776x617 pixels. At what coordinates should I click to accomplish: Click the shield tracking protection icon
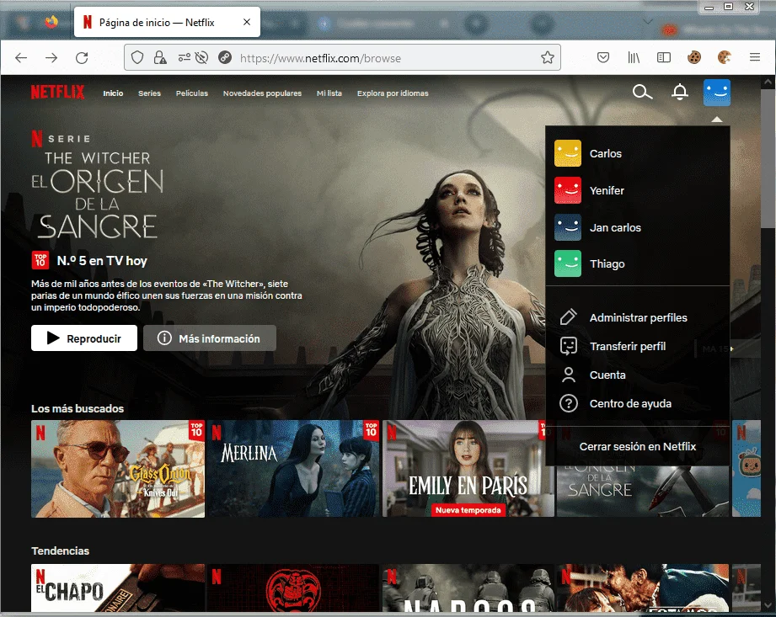pyautogui.click(x=137, y=58)
